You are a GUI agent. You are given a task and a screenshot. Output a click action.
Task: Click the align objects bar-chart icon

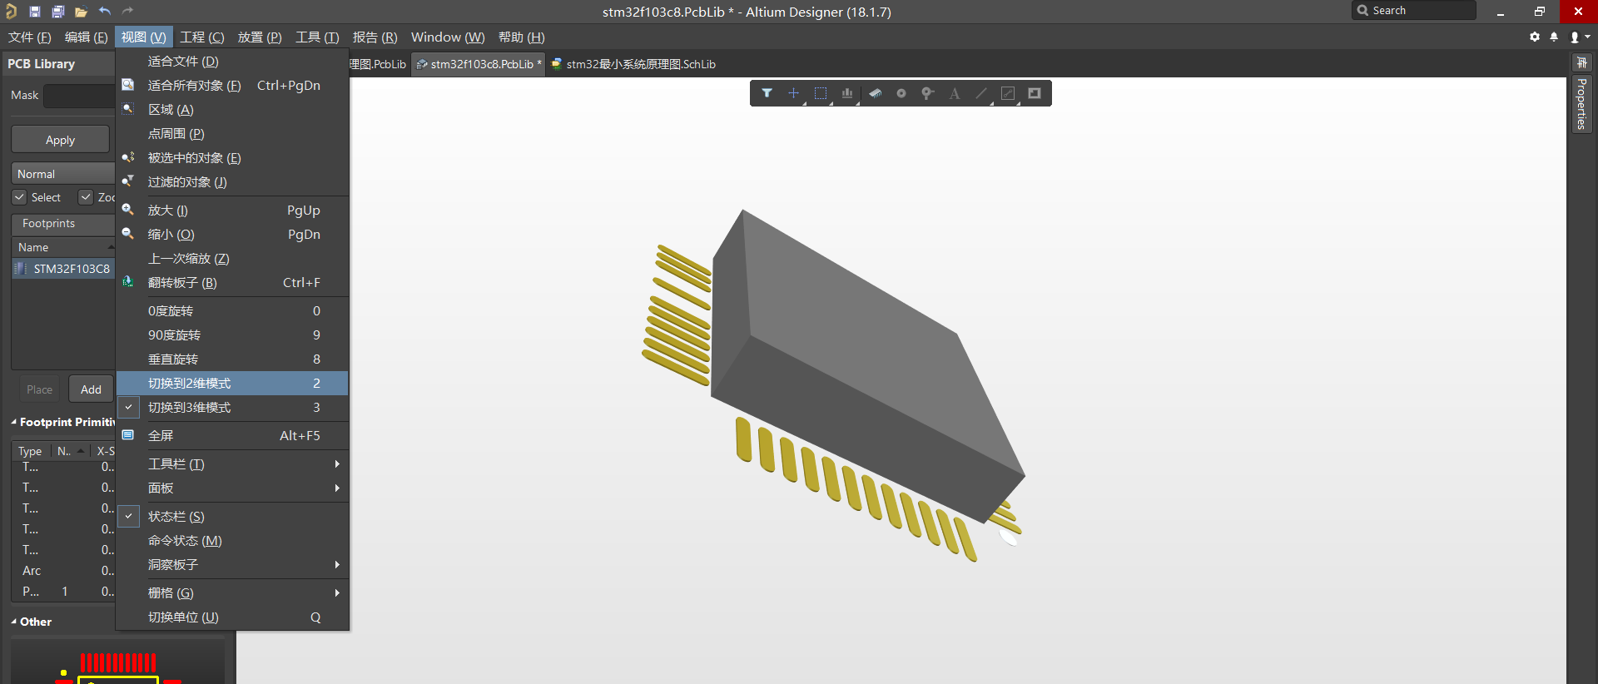847,93
